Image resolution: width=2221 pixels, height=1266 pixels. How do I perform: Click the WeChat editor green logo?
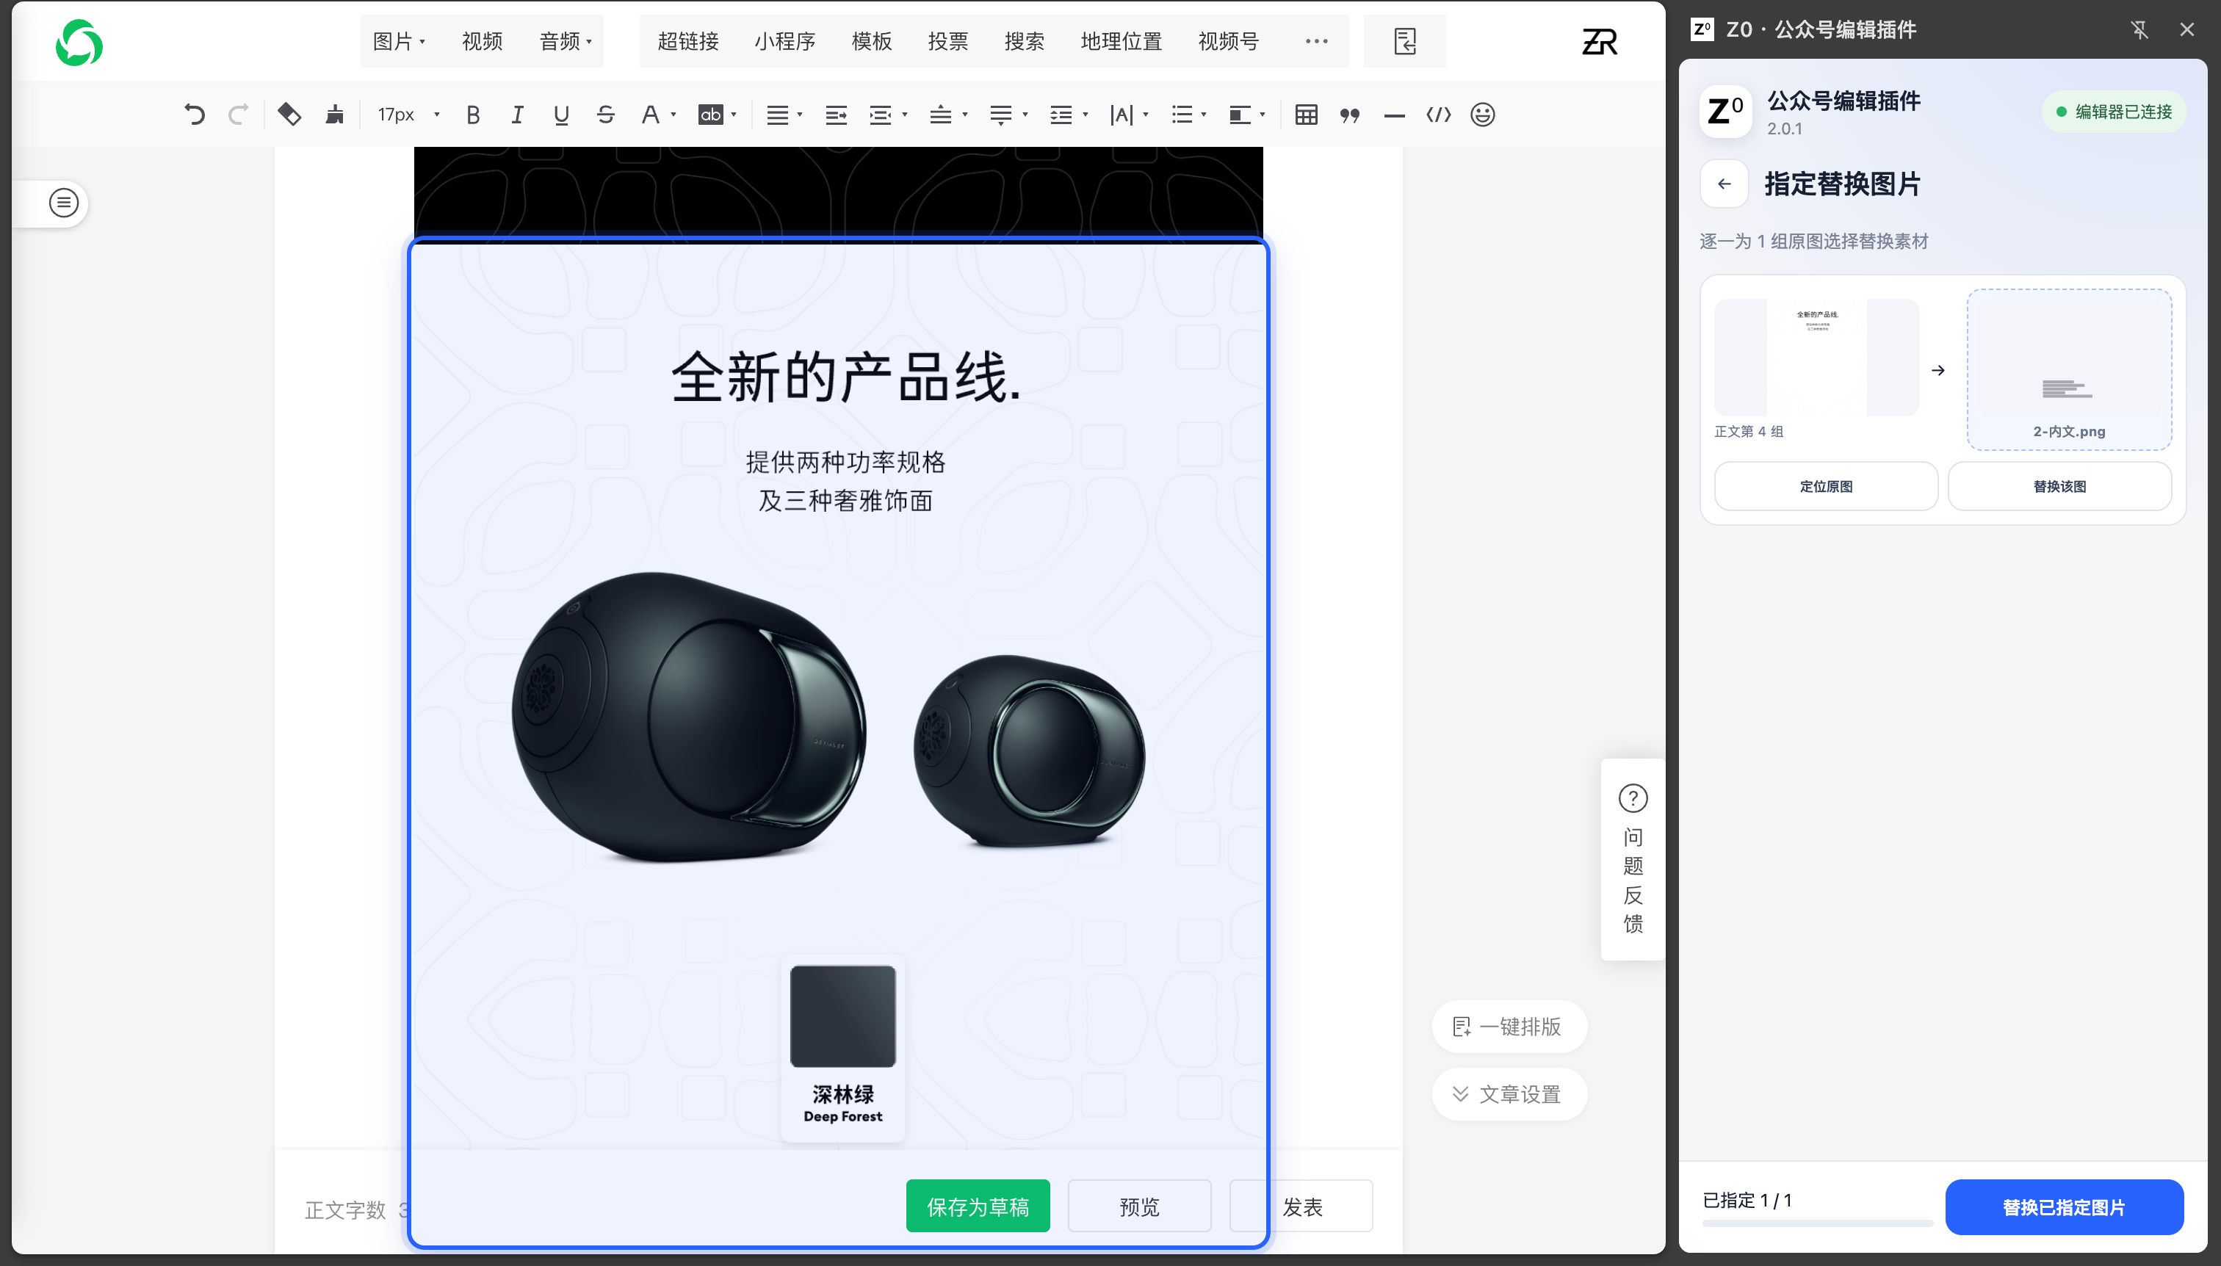tap(79, 43)
